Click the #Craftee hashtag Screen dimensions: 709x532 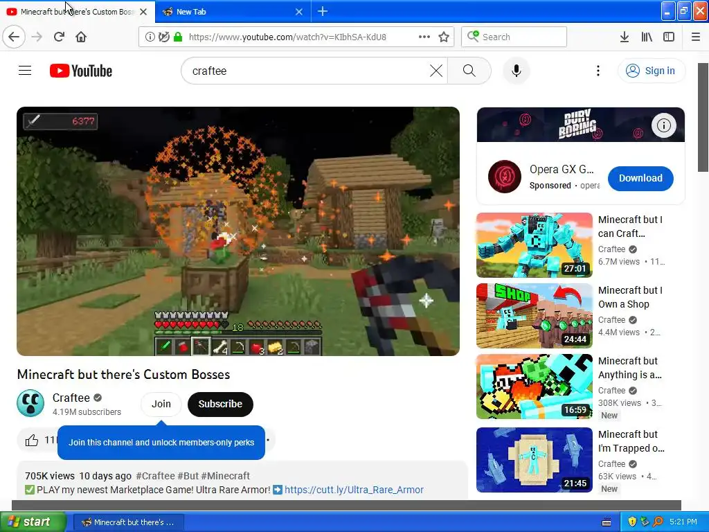pyautogui.click(x=155, y=476)
